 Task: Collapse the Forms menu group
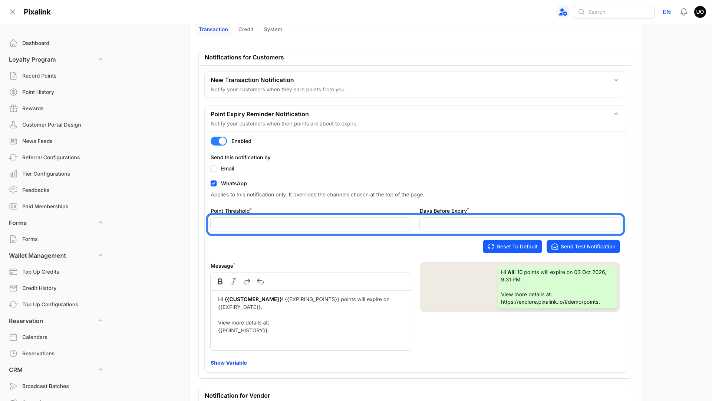coord(100,223)
